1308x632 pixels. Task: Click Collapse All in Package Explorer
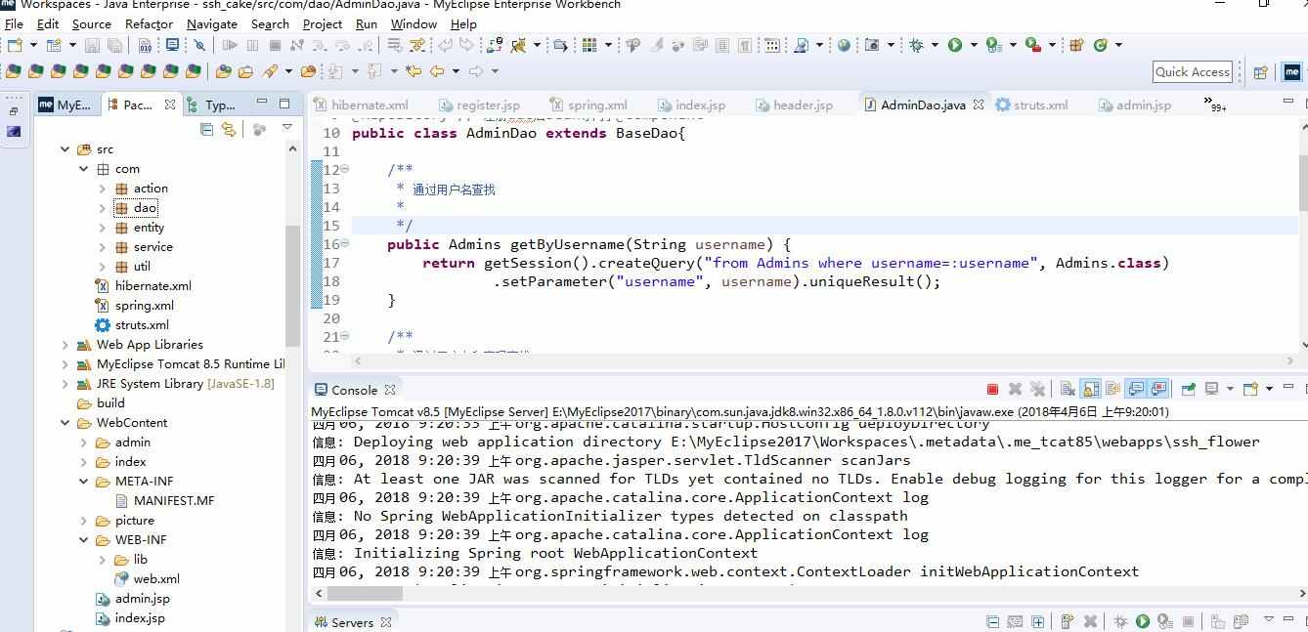coord(206,128)
